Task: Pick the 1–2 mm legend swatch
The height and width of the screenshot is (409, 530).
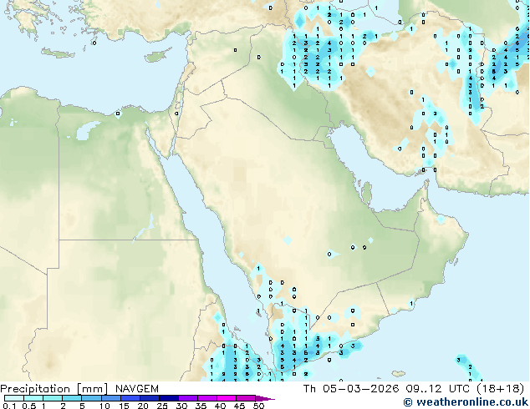Action: tap(53, 398)
